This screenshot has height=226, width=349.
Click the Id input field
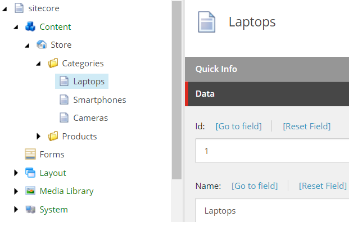(272, 151)
